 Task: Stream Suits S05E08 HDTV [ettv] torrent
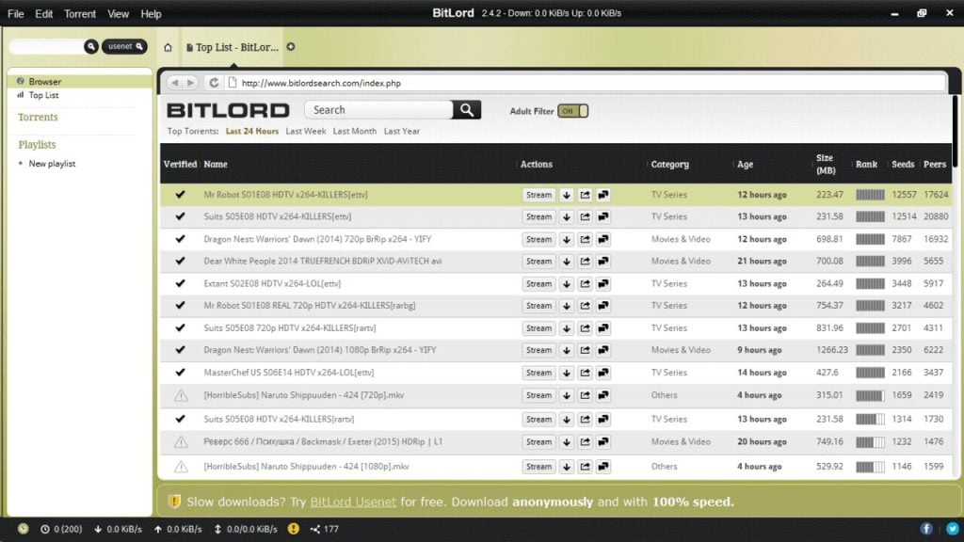point(538,217)
